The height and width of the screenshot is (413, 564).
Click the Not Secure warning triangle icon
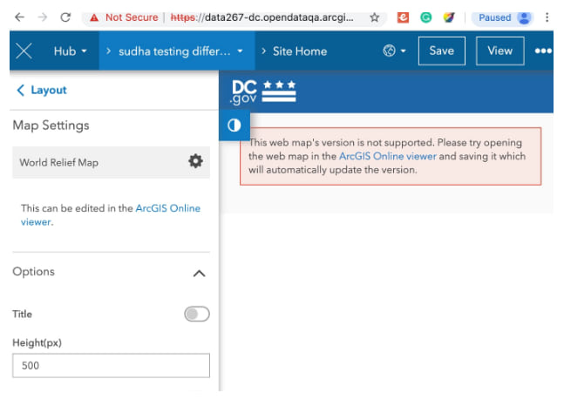[x=94, y=17]
